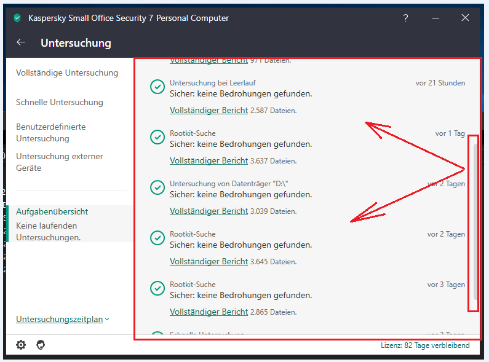Open Untersuchung externer Geräte

pos(60,162)
